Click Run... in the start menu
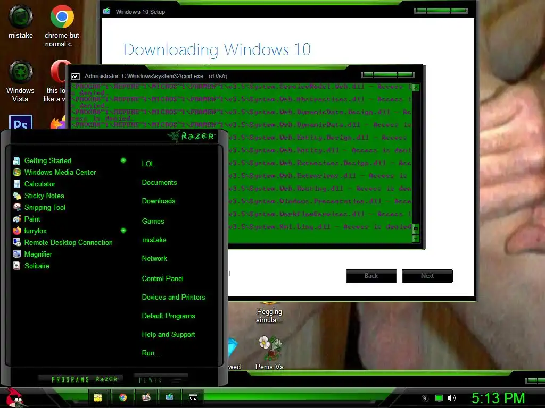 tap(151, 353)
